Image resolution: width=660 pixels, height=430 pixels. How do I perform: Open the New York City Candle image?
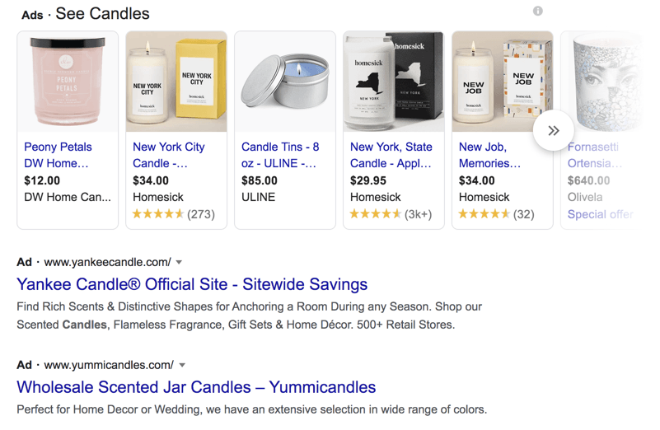pyautogui.click(x=176, y=82)
